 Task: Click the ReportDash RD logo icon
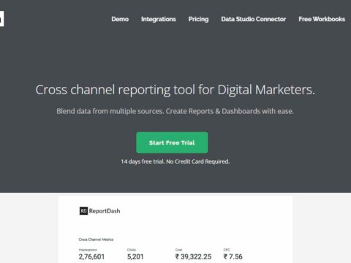(x=83, y=211)
